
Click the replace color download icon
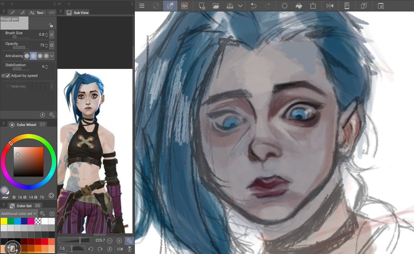pos(52,214)
